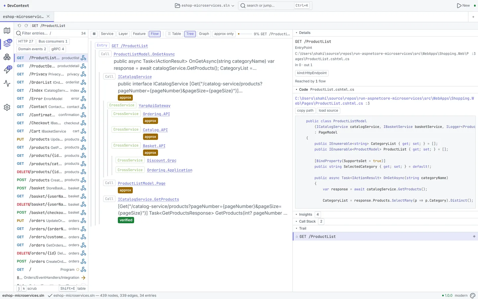Toggle the gRPC 4 filter chip
Viewport: 478px width, 299px height.
[x=58, y=49]
